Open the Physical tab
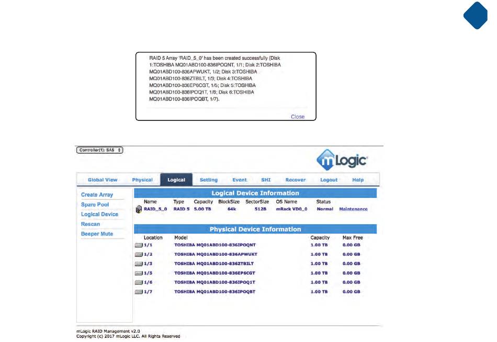Viewport: 497px width, 342px height. pyautogui.click(x=142, y=180)
